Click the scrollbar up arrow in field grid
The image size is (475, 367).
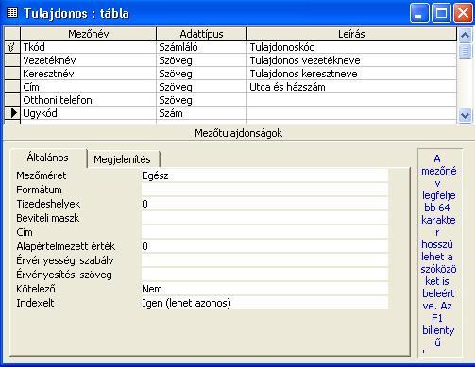pos(465,35)
